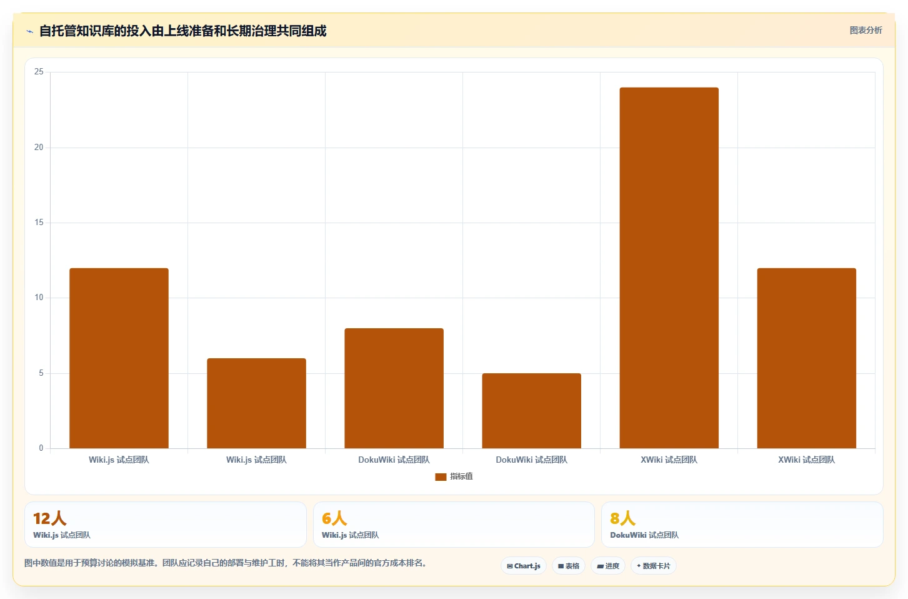Select the DokuWiki 试点团队 bar with value 8
908x599 pixels.
(394, 388)
